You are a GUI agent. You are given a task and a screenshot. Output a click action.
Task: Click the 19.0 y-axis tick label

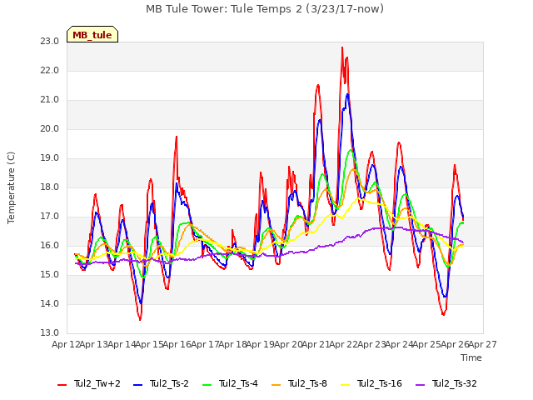click(x=50, y=158)
